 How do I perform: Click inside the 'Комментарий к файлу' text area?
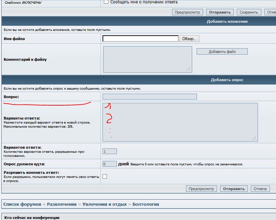[147, 59]
